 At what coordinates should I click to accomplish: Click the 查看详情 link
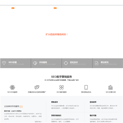[38, 122]
